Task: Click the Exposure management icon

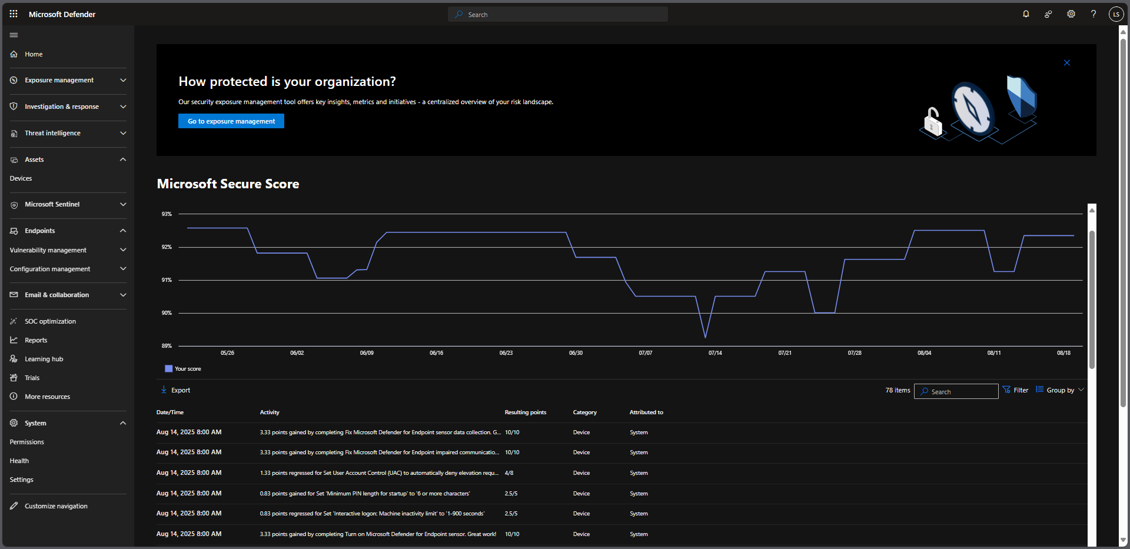Action: (14, 80)
